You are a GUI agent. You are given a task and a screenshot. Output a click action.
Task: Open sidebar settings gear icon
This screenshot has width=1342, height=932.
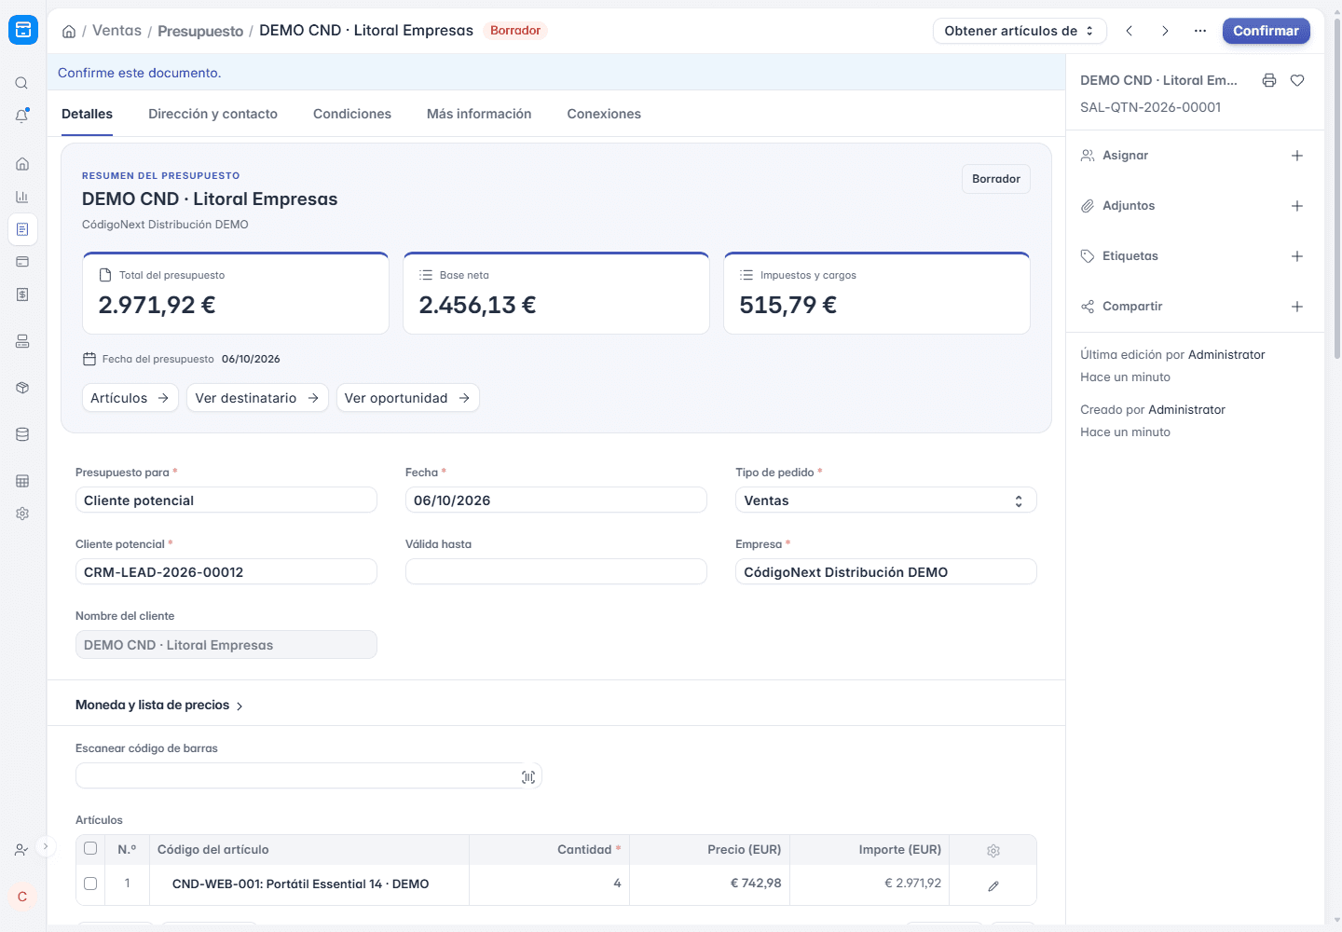point(22,514)
